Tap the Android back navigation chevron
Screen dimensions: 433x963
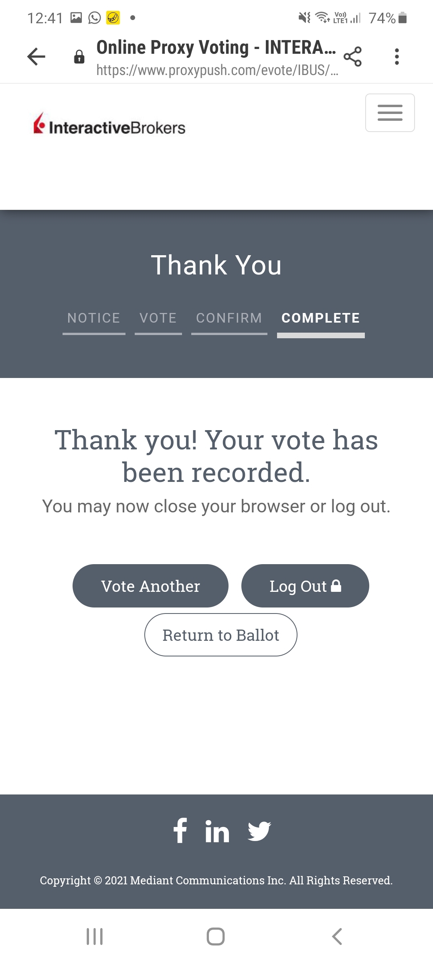(337, 937)
